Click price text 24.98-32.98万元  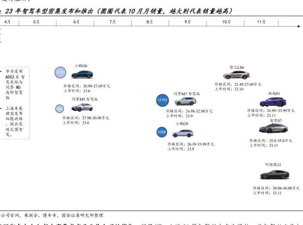tap(199, 111)
